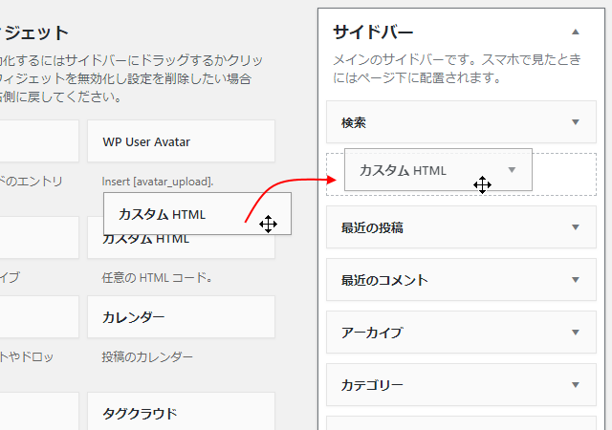The height and width of the screenshot is (430, 612).
Task: Select the WP User Avatar widget
Action: pos(181,141)
